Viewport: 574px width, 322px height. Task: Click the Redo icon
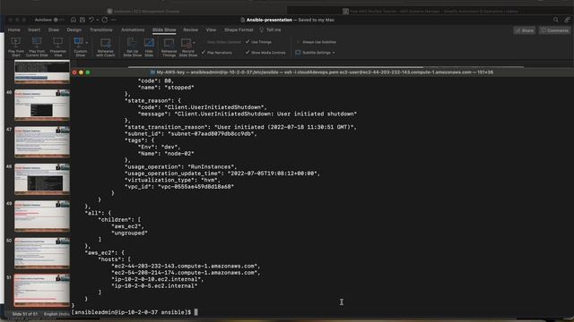pos(105,20)
